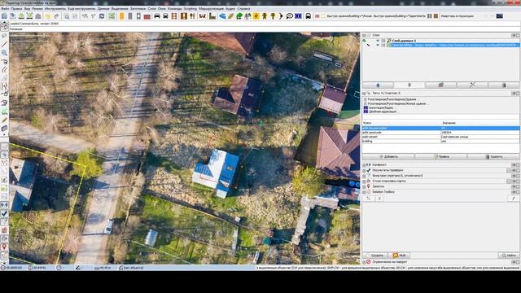This screenshot has width=521, height=293.
Task: Click the railway track preset icon
Action: pos(174,16)
